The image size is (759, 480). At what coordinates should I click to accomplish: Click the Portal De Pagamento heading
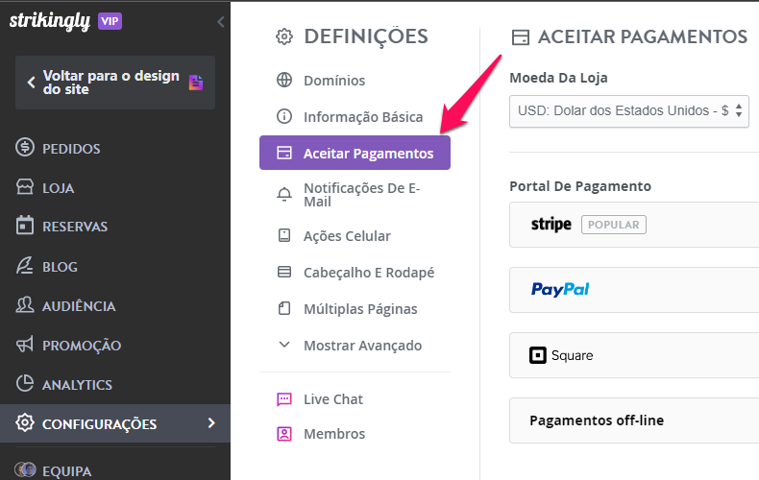[x=580, y=186]
